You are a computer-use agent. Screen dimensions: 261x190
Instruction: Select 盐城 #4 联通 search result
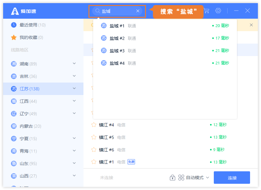pyautogui.click(x=165, y=63)
